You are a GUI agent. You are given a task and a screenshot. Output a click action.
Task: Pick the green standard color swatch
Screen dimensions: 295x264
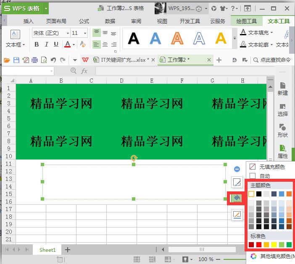click(289, 245)
